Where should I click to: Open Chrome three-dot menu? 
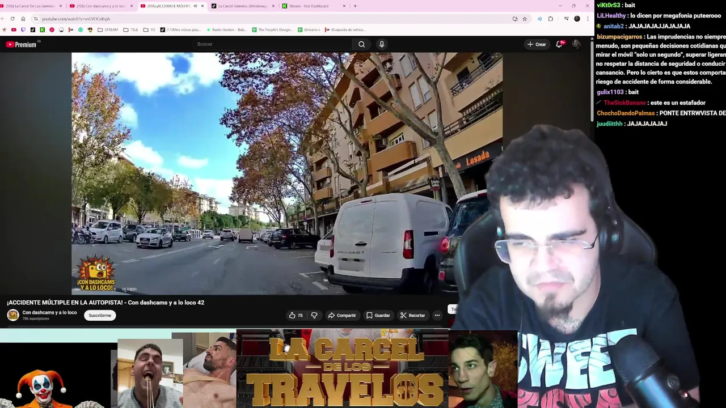coord(588,19)
